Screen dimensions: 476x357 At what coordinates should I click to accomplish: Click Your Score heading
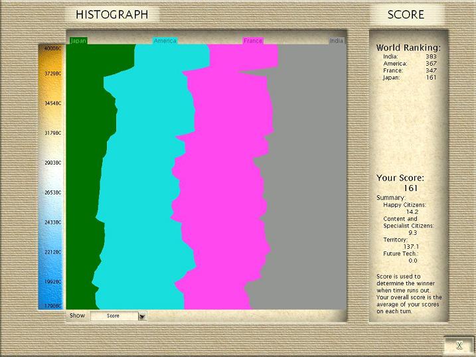[x=400, y=178]
